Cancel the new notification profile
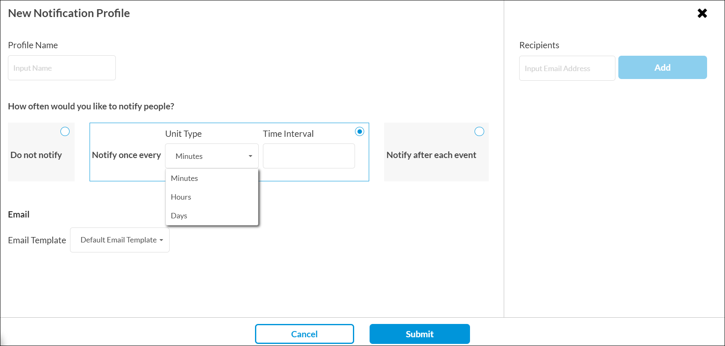The height and width of the screenshot is (346, 725). point(304,334)
